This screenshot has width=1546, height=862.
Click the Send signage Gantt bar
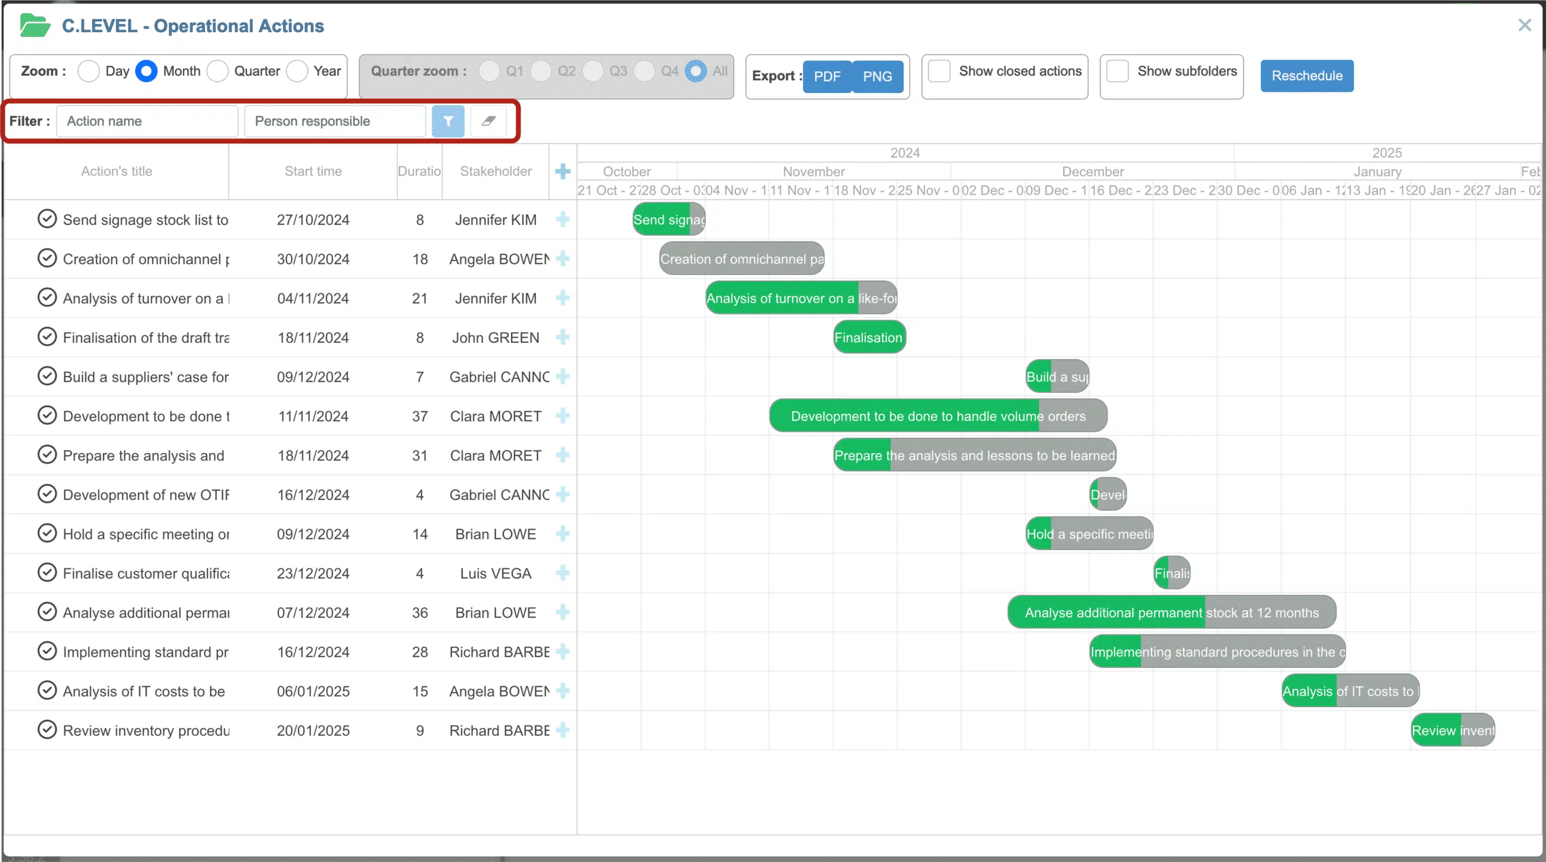click(x=669, y=220)
